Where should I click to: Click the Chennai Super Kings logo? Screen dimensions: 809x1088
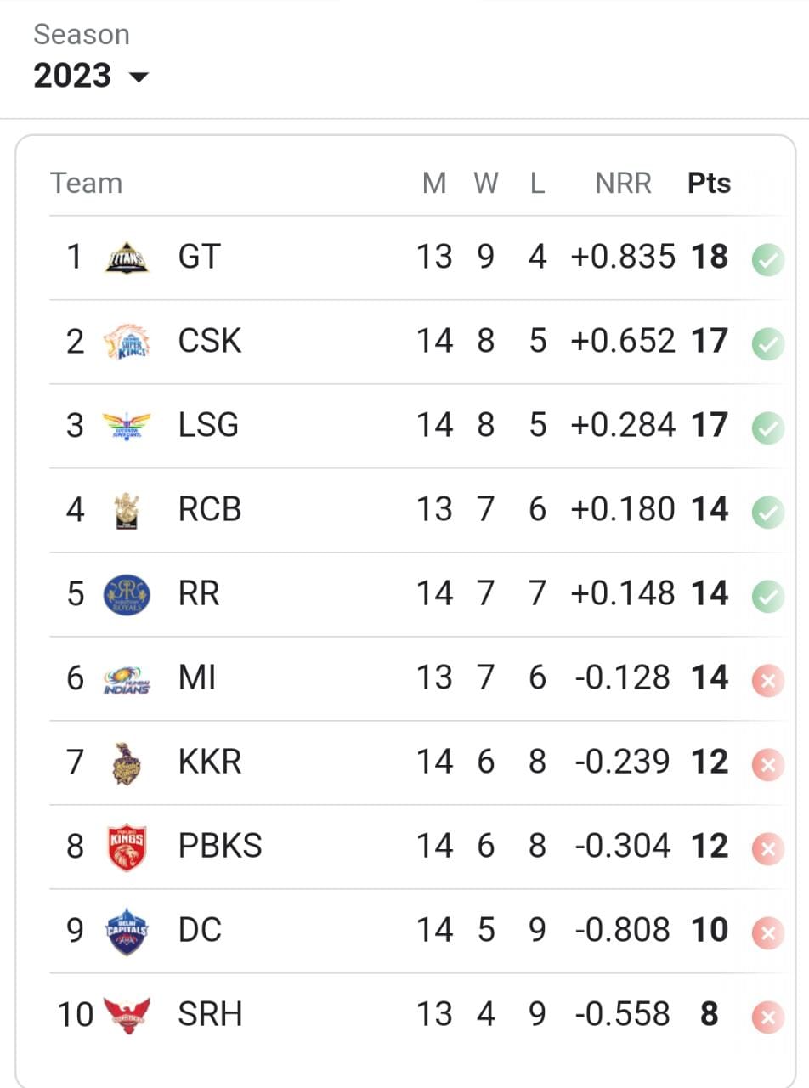point(127,342)
